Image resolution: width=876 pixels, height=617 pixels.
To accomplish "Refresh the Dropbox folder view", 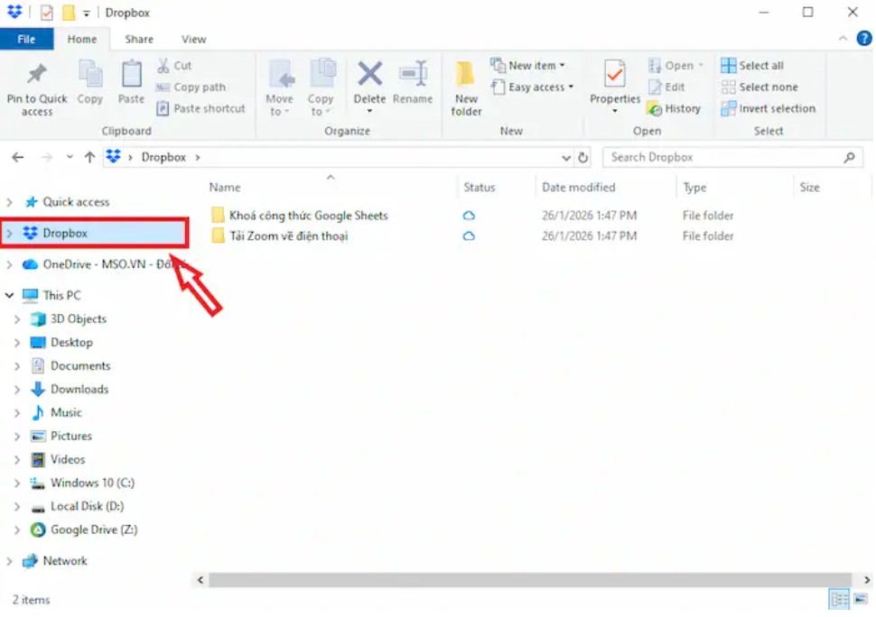I will pos(583,157).
